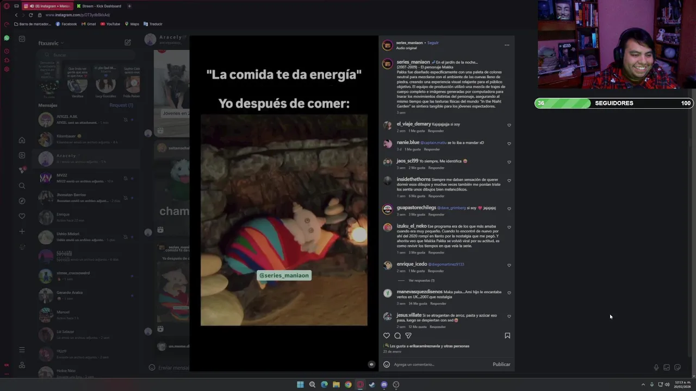Open WhatsApp in the Opera sidebar
The height and width of the screenshot is (391, 696).
coord(7,38)
